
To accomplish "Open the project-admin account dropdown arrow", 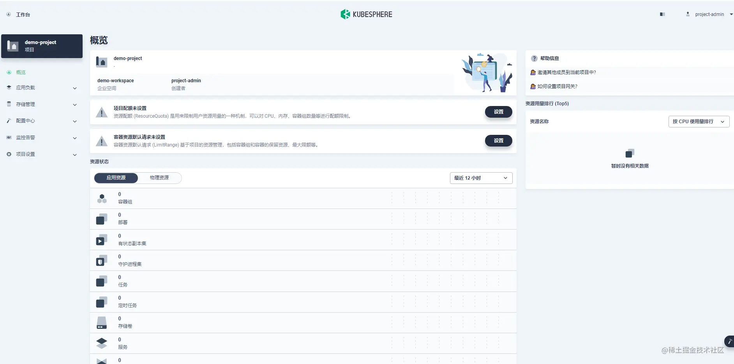I will pyautogui.click(x=731, y=14).
